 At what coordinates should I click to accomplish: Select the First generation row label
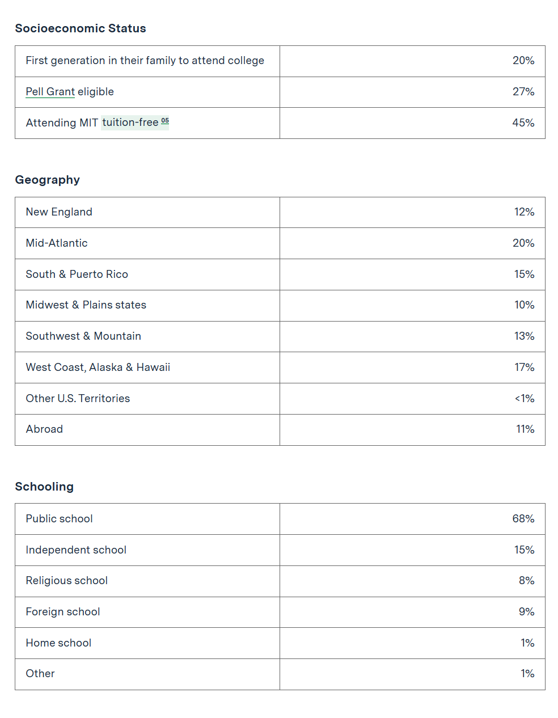click(x=145, y=61)
